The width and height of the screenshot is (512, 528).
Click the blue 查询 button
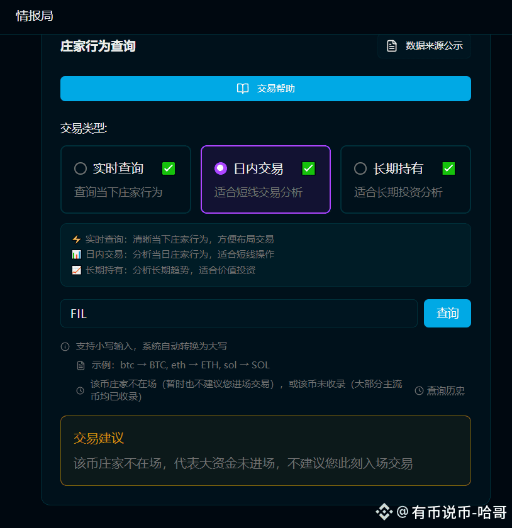click(x=447, y=313)
